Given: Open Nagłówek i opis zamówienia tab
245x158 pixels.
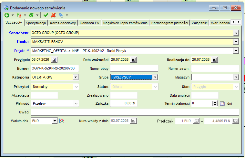Looking at the screenshot, I should click(x=125, y=23).
